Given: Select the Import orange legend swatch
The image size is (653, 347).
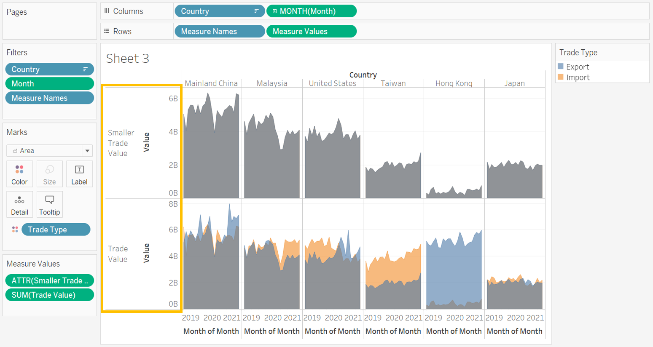Looking at the screenshot, I should 561,77.
